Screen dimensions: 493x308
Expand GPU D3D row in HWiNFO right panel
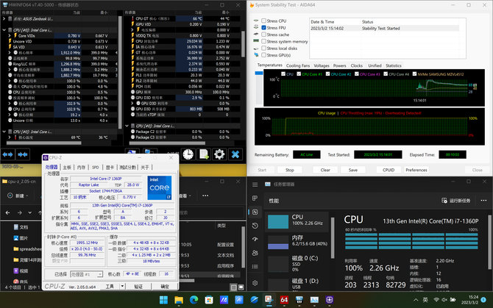(132, 104)
